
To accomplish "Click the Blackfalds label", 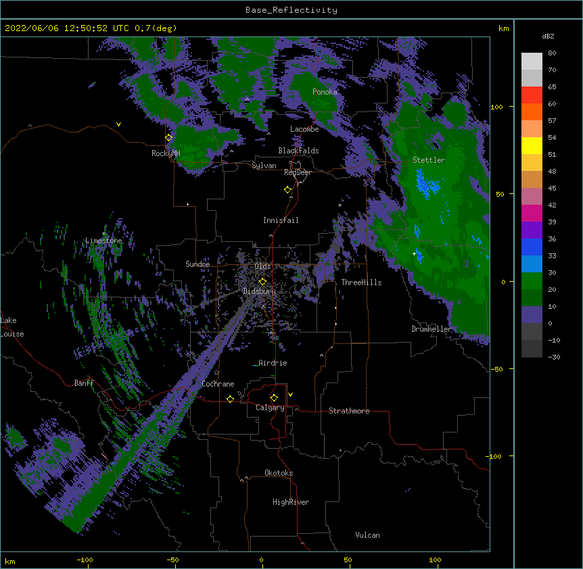I will tap(298, 151).
